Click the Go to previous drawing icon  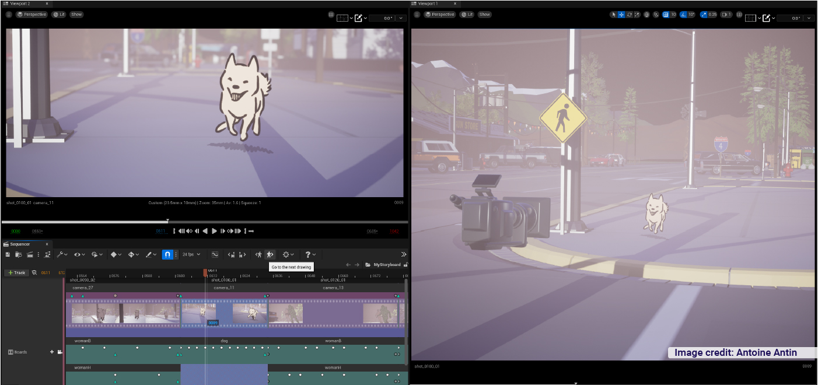[258, 254]
